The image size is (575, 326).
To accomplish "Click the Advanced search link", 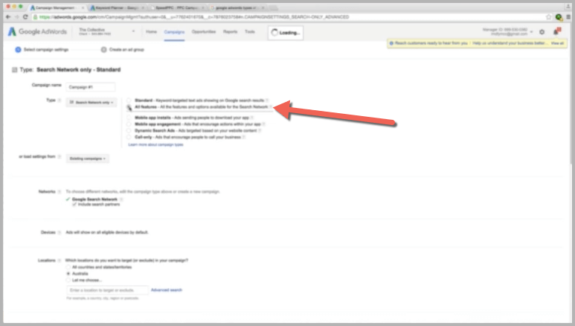I will 167,290.
